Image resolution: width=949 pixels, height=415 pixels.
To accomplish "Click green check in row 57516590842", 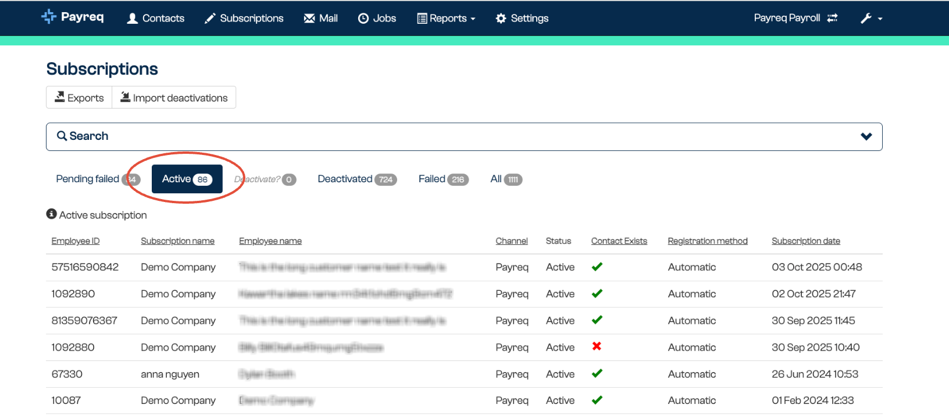I will click(x=597, y=266).
